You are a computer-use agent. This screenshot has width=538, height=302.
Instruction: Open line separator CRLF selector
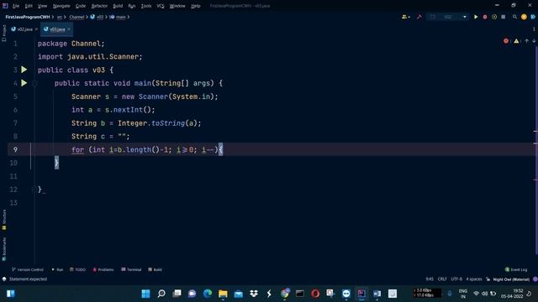point(442,279)
